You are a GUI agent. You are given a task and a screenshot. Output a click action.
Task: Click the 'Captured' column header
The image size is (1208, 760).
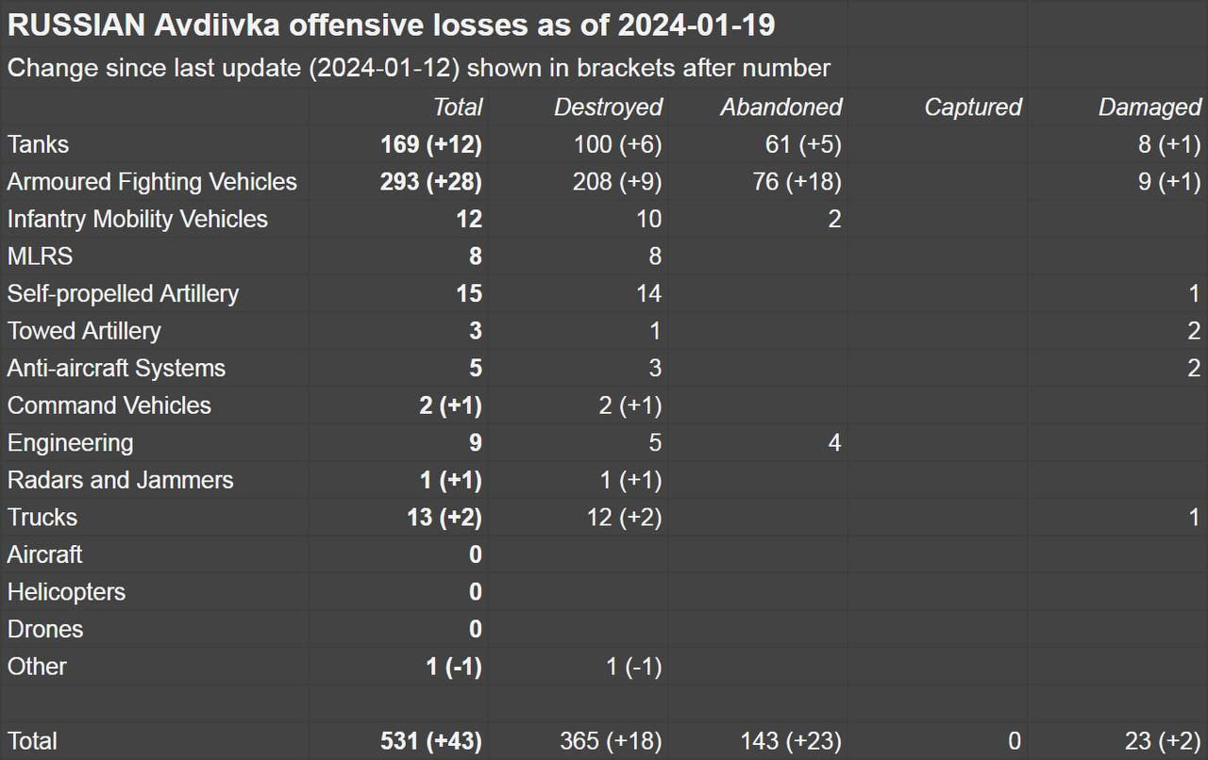tap(972, 107)
